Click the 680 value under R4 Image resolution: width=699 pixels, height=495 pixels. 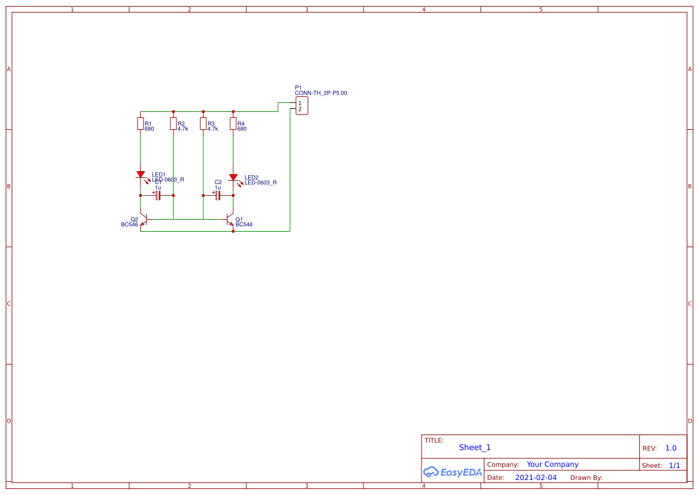click(x=242, y=129)
